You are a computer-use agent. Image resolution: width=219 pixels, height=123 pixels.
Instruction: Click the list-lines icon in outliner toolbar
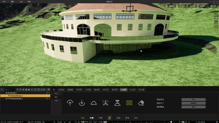(42, 89)
